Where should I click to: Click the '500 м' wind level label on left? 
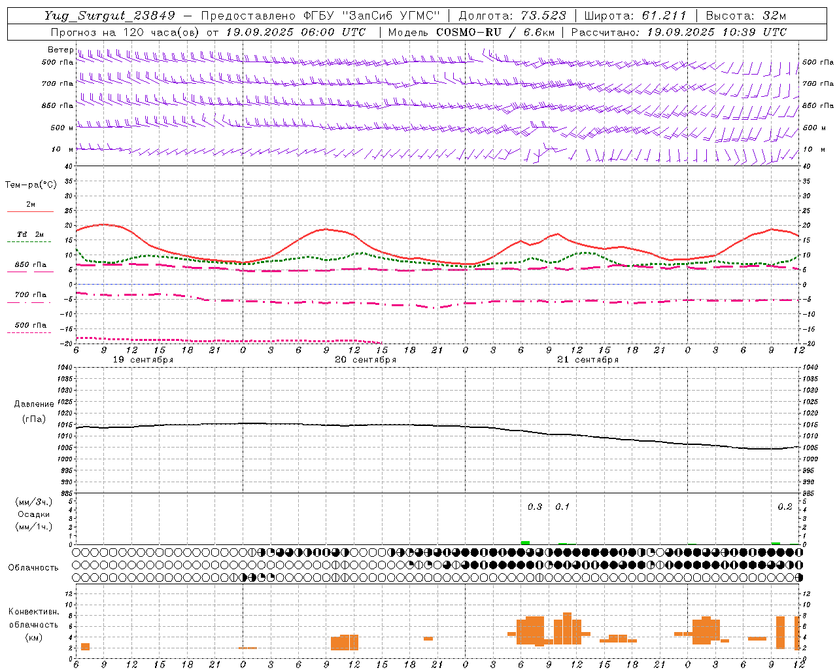click(62, 128)
